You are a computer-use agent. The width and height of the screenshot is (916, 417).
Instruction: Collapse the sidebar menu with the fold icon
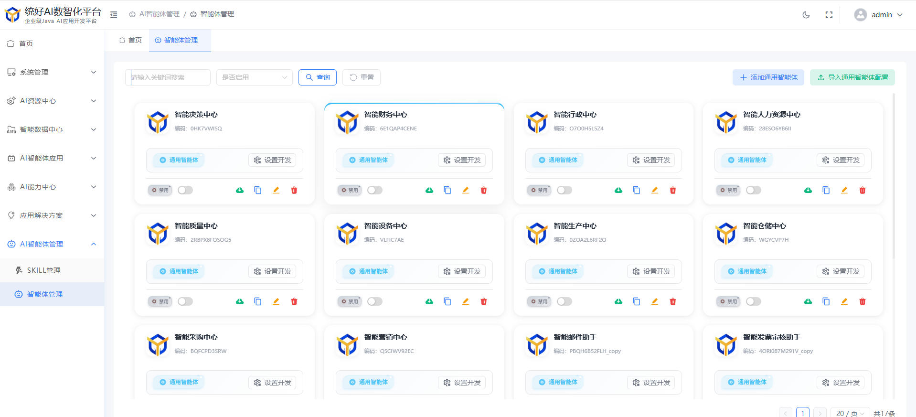click(x=114, y=15)
